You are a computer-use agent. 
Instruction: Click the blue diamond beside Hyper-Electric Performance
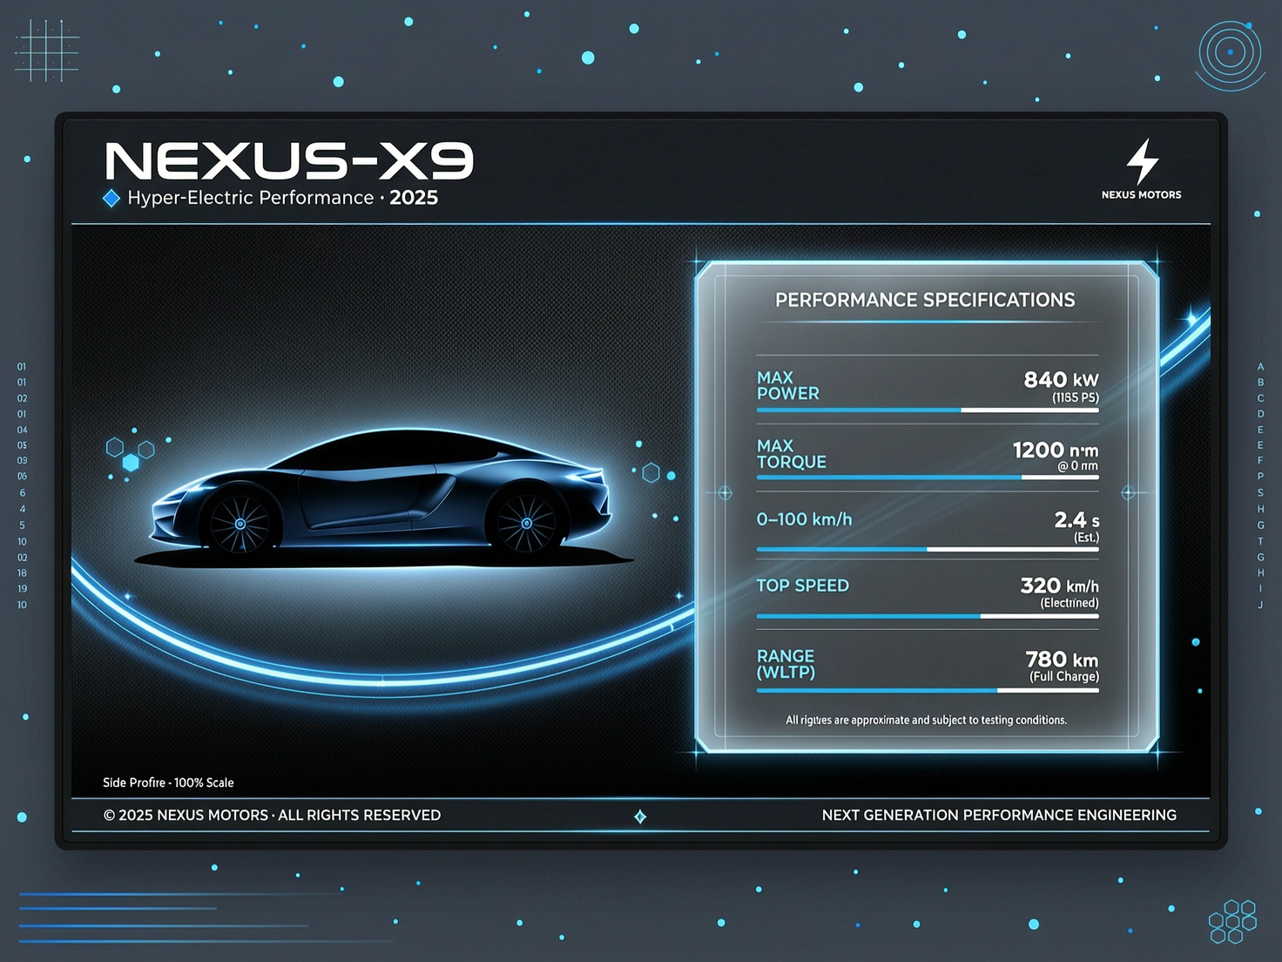coord(111,199)
